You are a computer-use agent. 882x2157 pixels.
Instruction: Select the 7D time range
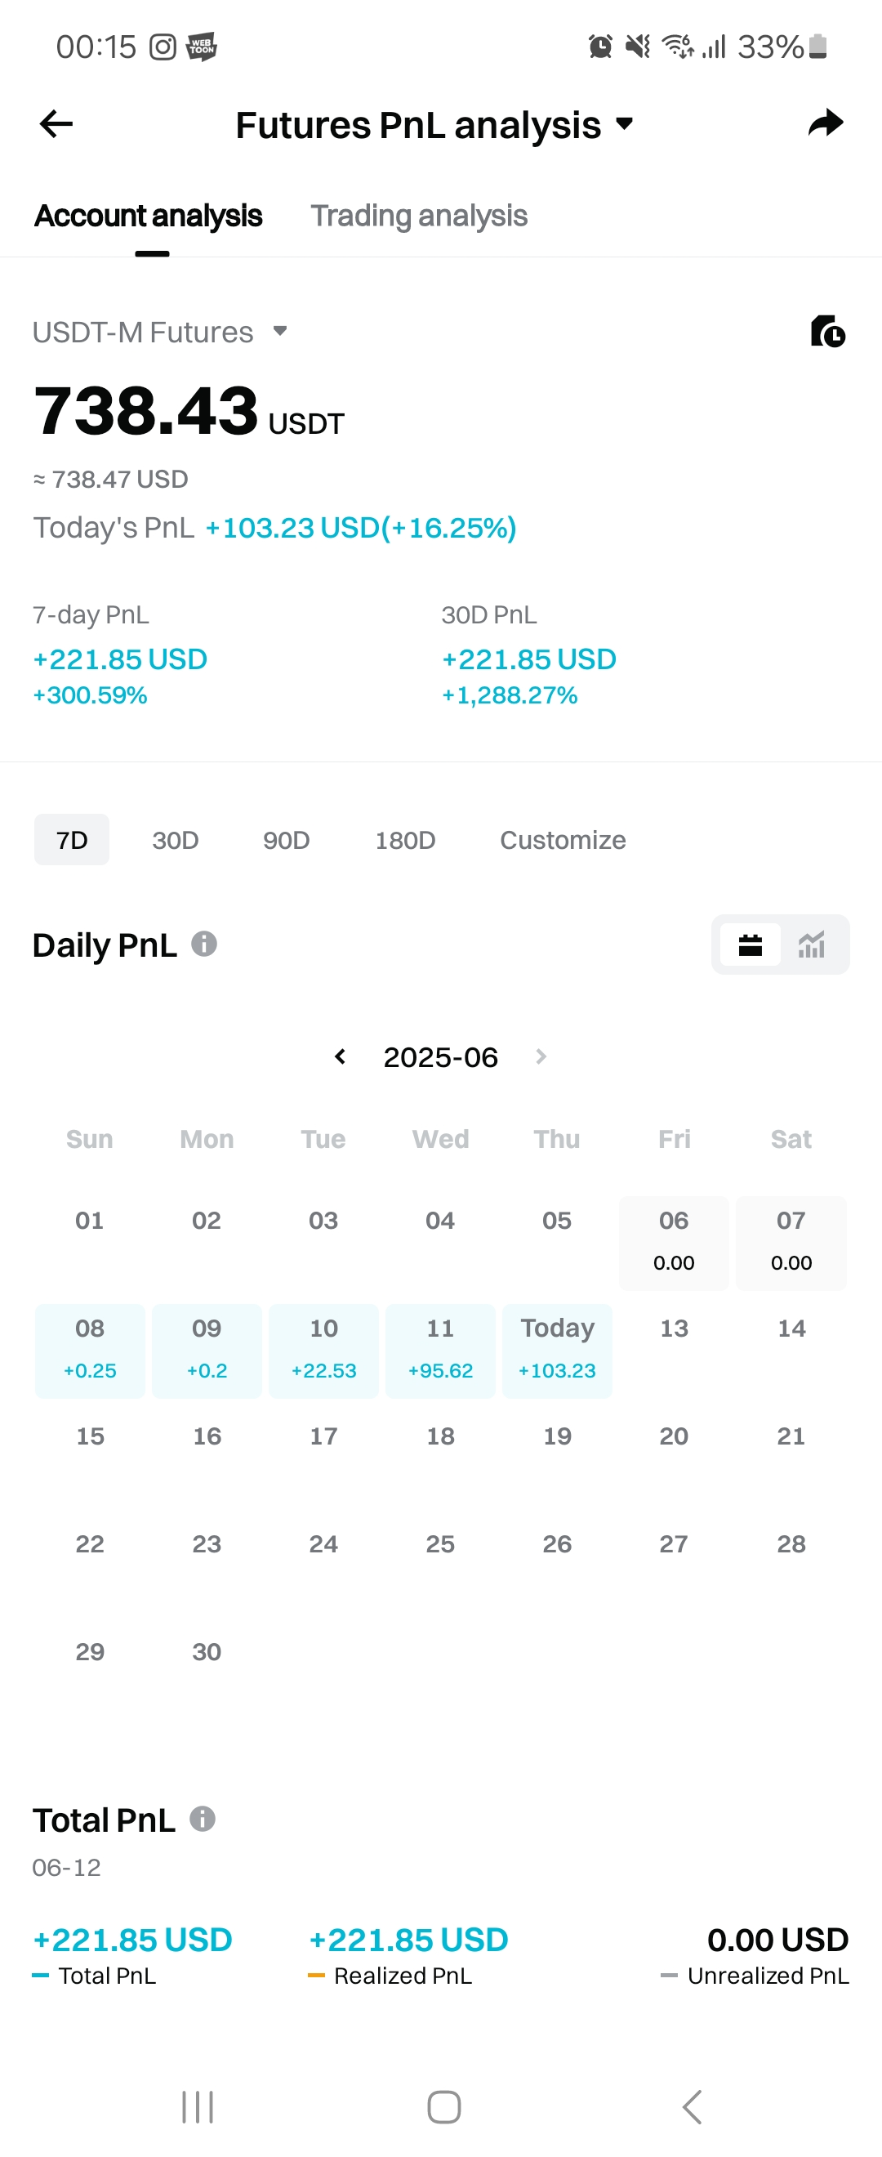(72, 839)
